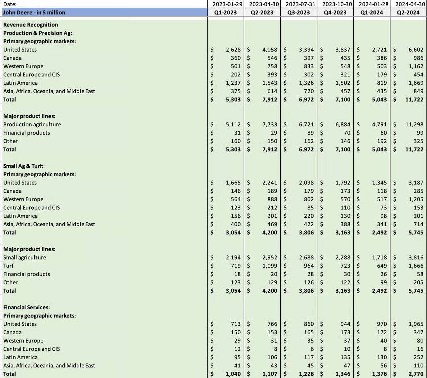
Task: Select Small Ag United States value 3,187
Action: pos(416,183)
